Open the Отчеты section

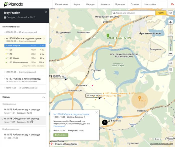click(135, 4)
